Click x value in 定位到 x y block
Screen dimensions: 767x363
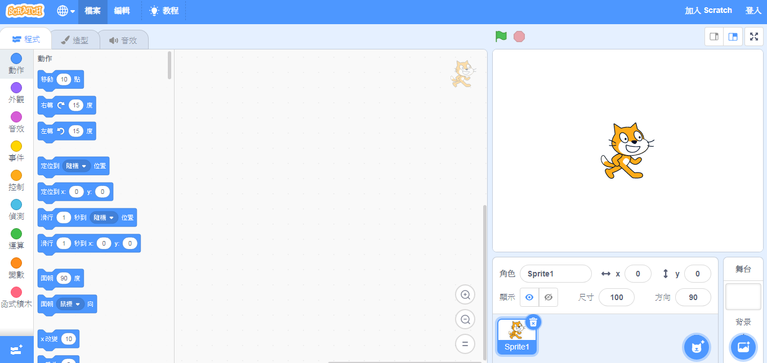(x=77, y=192)
